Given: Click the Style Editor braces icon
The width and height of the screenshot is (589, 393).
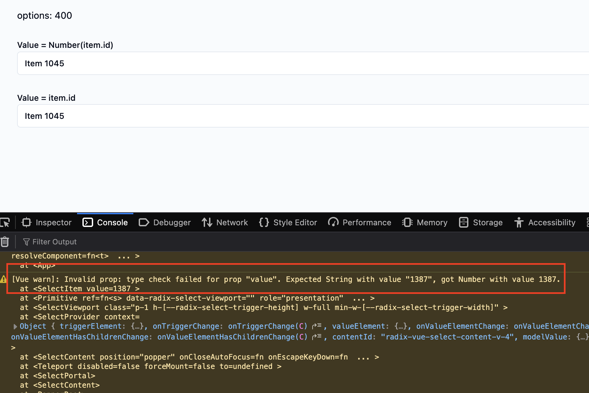Looking at the screenshot, I should coord(264,223).
